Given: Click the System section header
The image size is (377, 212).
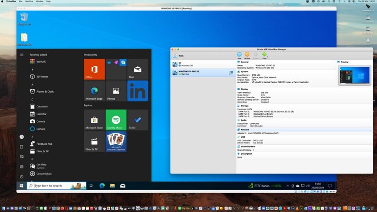Looking at the screenshot, I should point(244,71).
